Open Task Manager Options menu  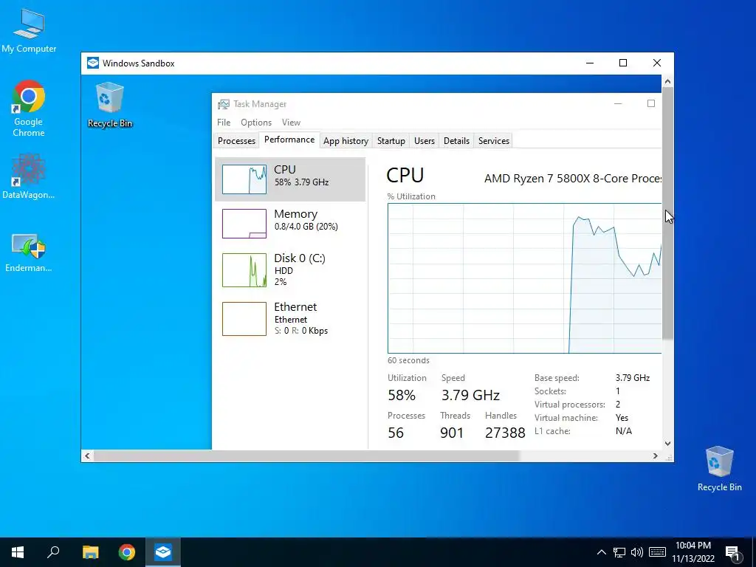pos(256,123)
